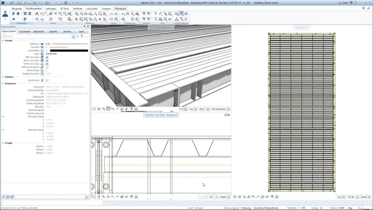The image size is (373, 210).
Task: Click the highlighted navigation mode icon in 3D viewport toolbar
Action: [x=108, y=109]
